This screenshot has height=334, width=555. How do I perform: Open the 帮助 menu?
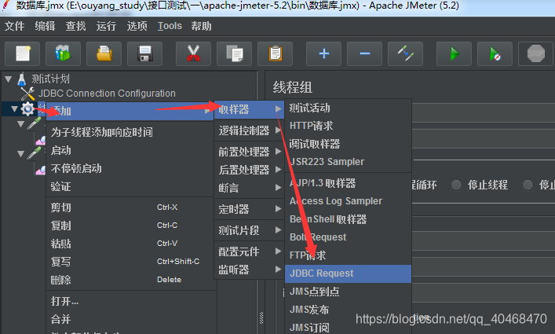tap(201, 26)
